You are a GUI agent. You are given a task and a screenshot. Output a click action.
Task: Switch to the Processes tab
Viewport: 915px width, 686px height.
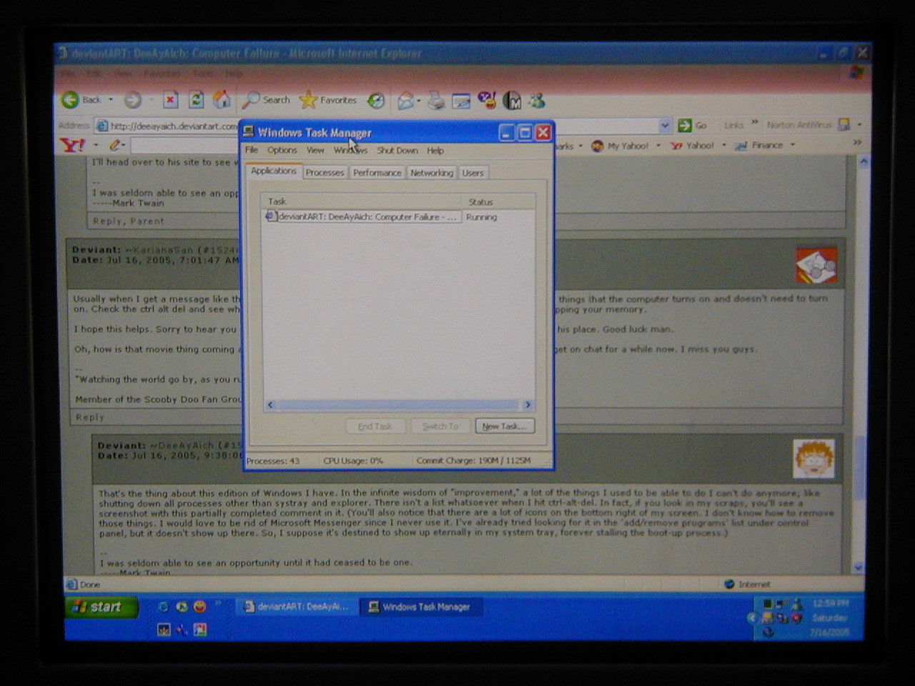[x=325, y=173]
